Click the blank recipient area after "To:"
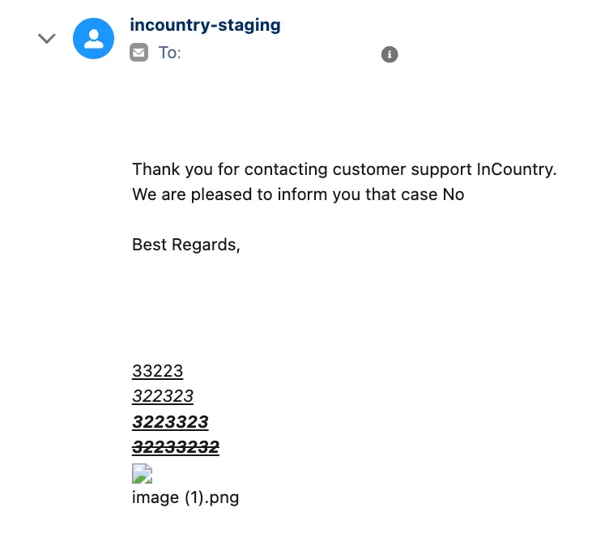 tap(275, 53)
